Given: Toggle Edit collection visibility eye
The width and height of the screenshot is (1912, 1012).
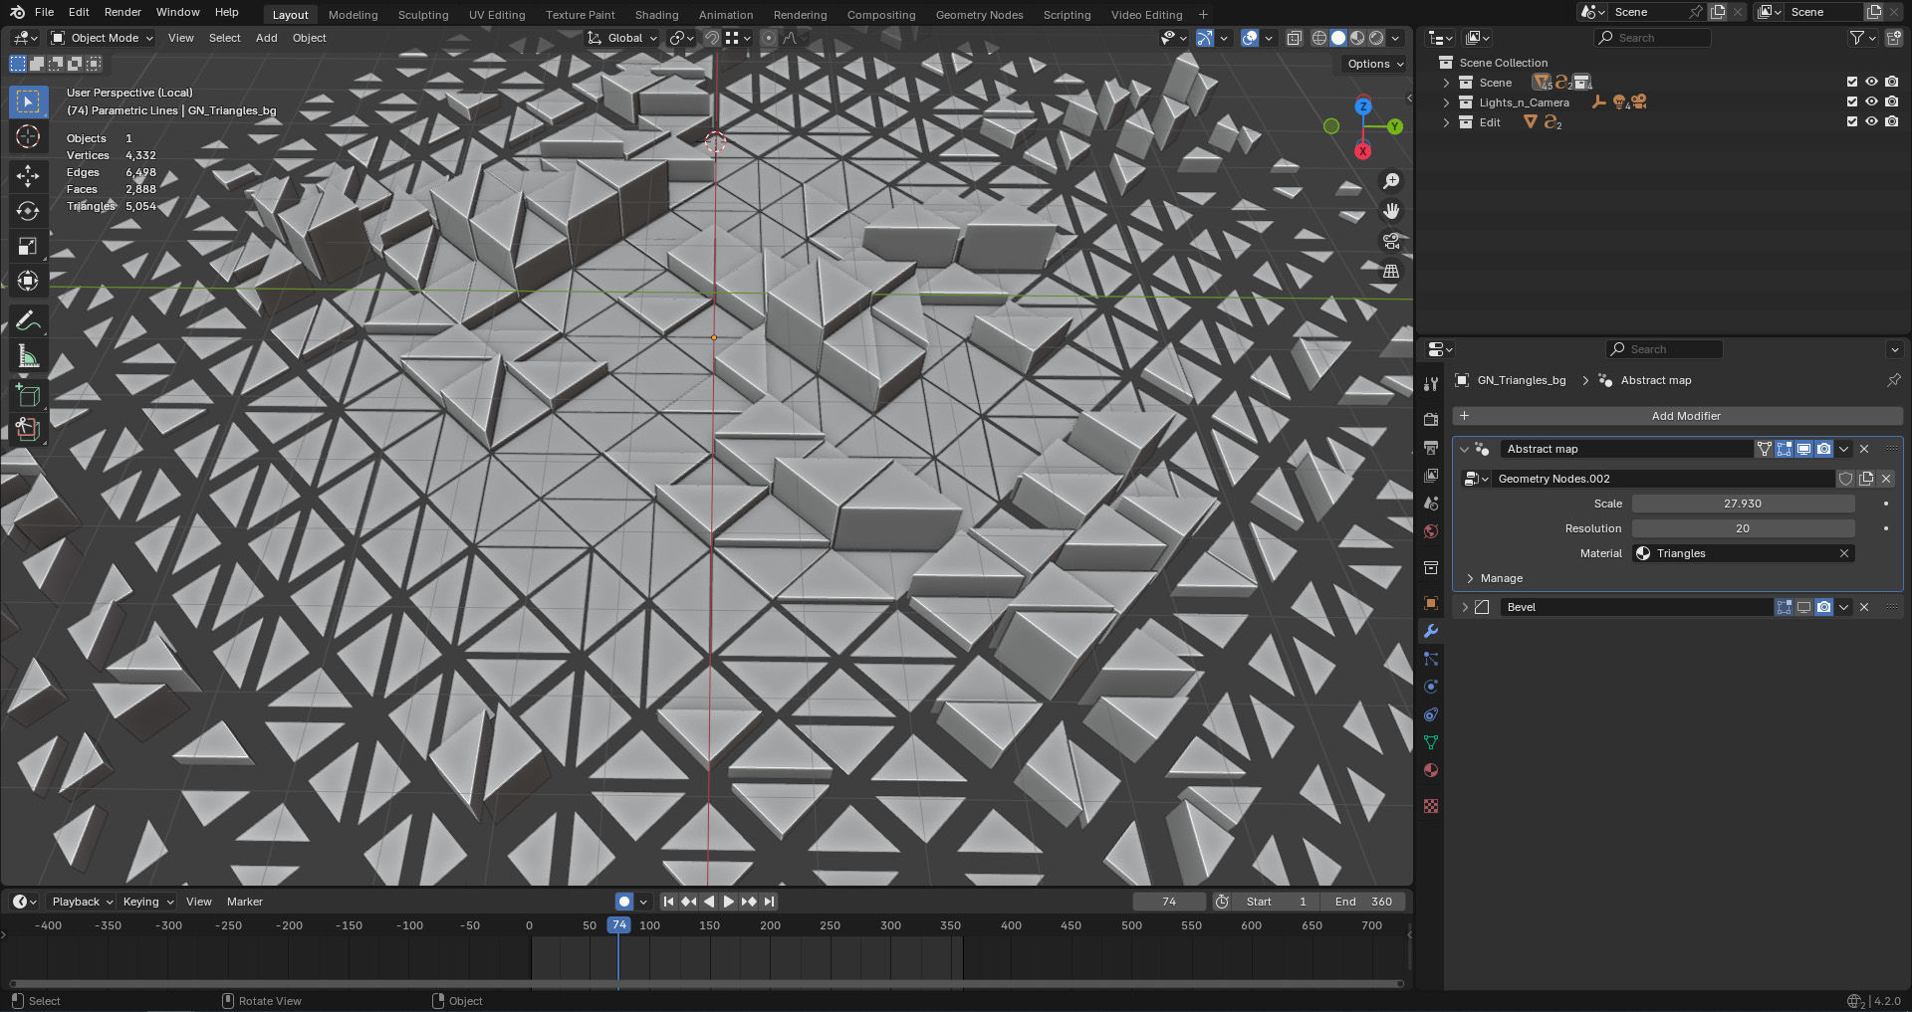Looking at the screenshot, I should (1871, 121).
